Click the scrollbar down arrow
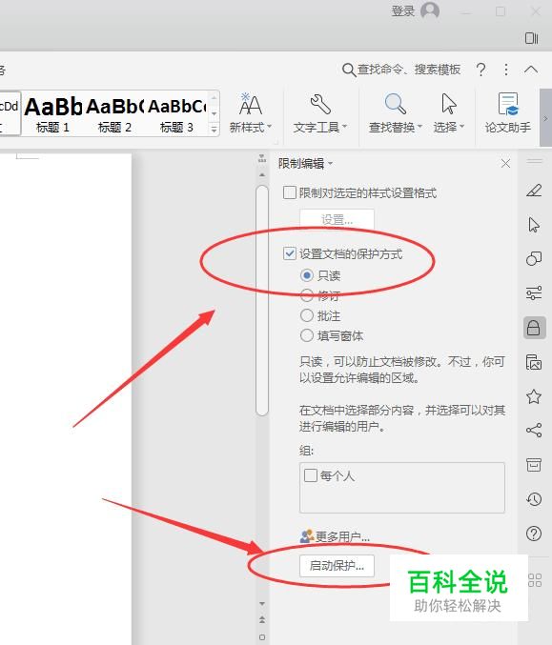This screenshot has height=645, width=552. point(262,604)
